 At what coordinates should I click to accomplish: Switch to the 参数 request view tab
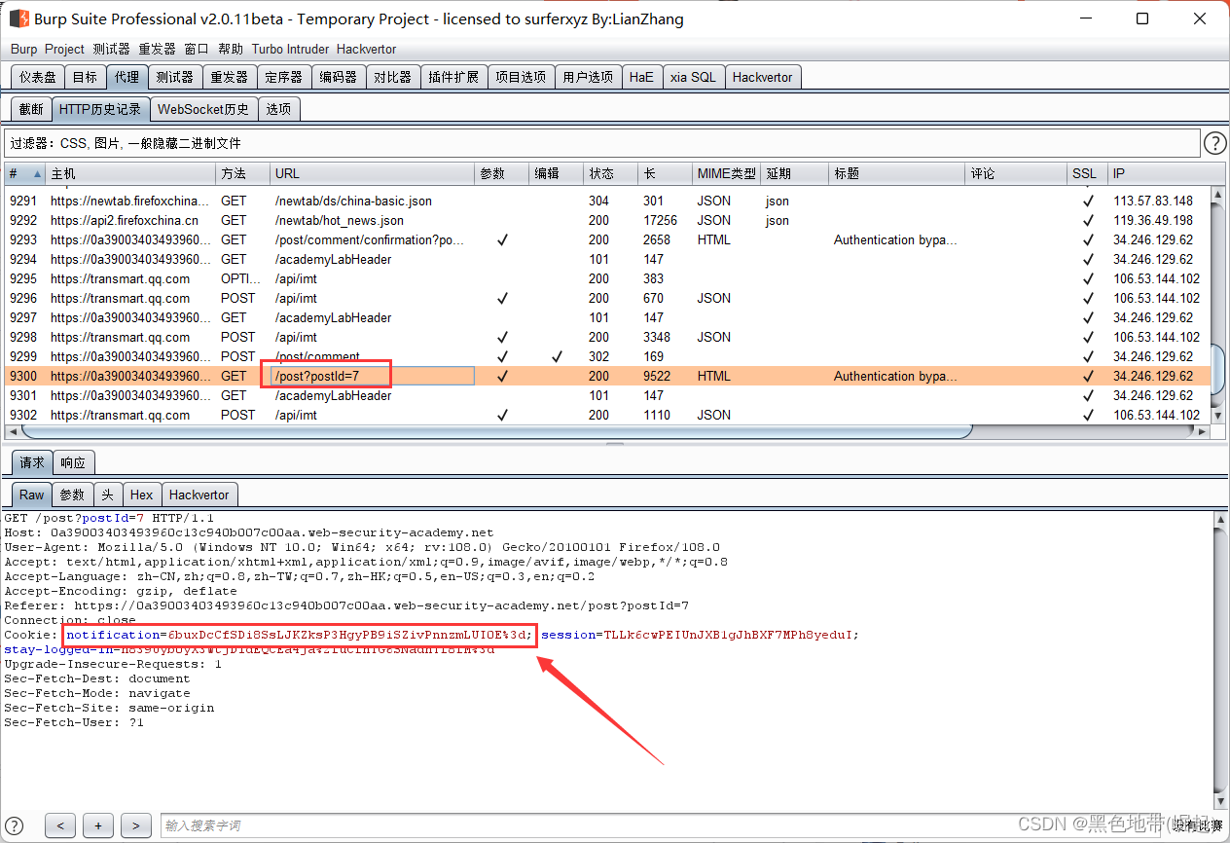click(73, 495)
